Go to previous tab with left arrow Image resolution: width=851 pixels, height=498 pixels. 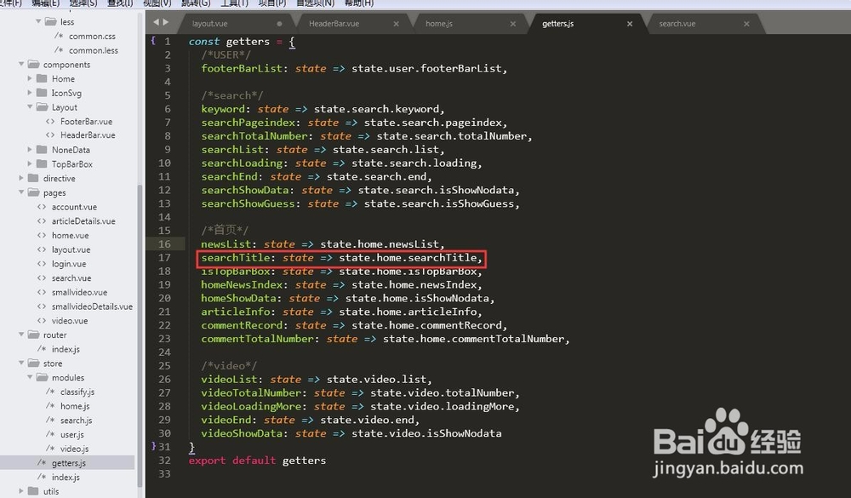157,22
